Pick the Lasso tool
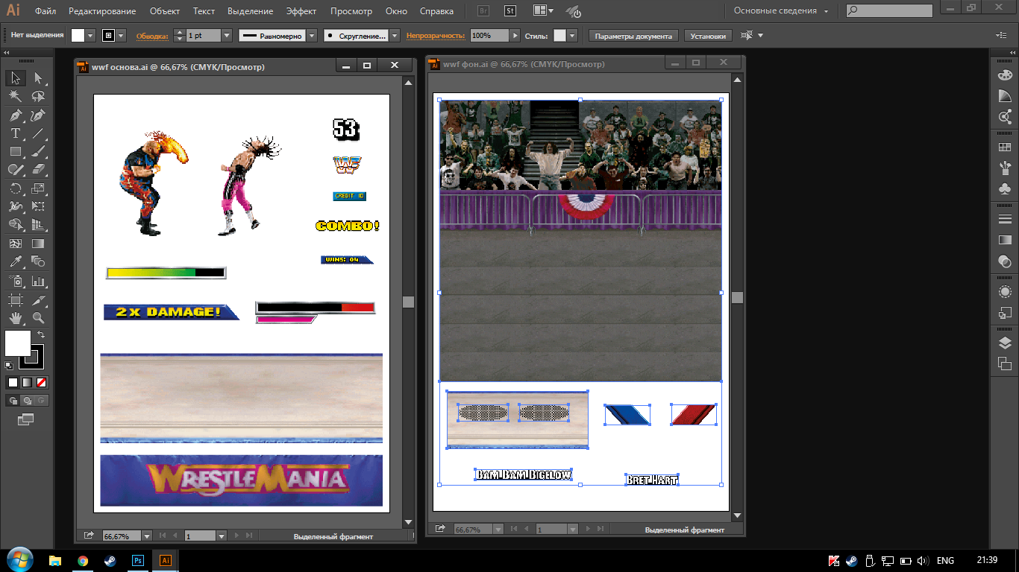Screen dimensions: 1019x572 pos(38,97)
